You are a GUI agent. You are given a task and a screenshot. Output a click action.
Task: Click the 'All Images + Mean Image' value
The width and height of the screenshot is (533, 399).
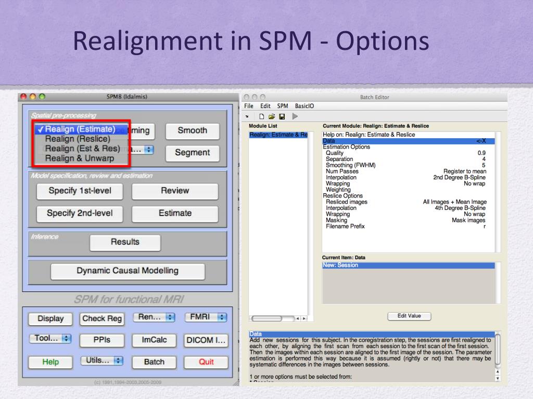pyautogui.click(x=455, y=202)
